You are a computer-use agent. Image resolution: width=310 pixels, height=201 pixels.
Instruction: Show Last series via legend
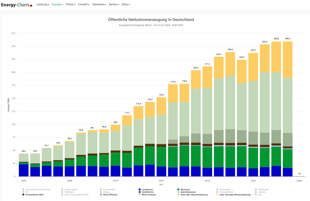coord(258,195)
